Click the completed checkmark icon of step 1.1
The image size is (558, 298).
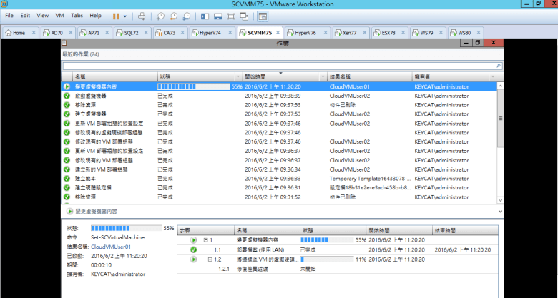[193, 249]
